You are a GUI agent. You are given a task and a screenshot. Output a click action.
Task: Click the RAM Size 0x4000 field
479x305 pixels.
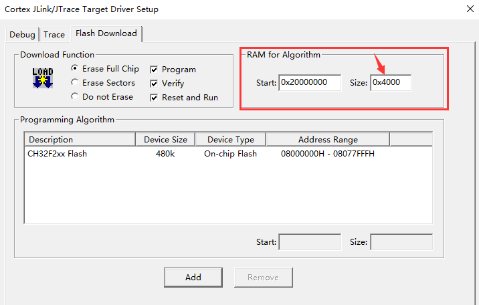(391, 83)
